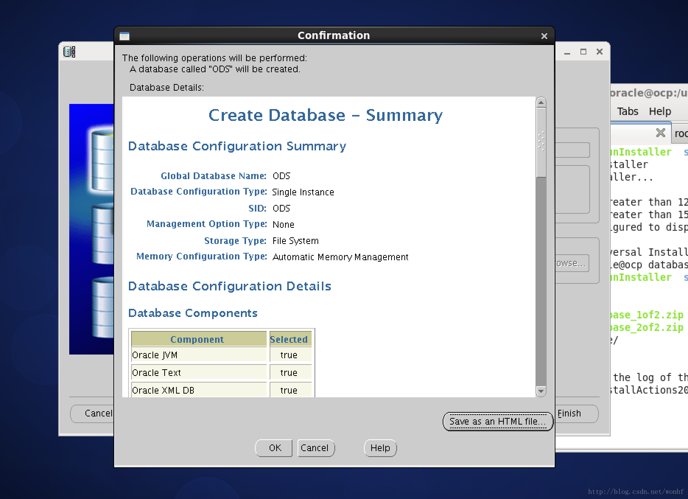Click scrollbar up arrow in summary pane

click(x=541, y=103)
